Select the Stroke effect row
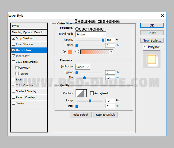Viewport: 174px width, 148px height. [29, 103]
